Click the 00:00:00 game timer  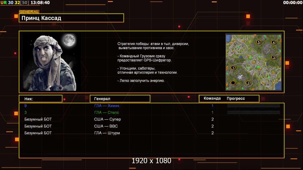coord(292,3)
